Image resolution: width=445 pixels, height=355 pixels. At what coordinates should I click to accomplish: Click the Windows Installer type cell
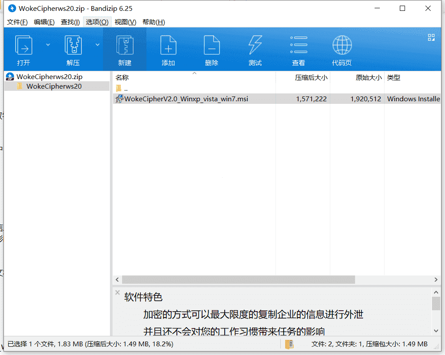pyautogui.click(x=414, y=99)
